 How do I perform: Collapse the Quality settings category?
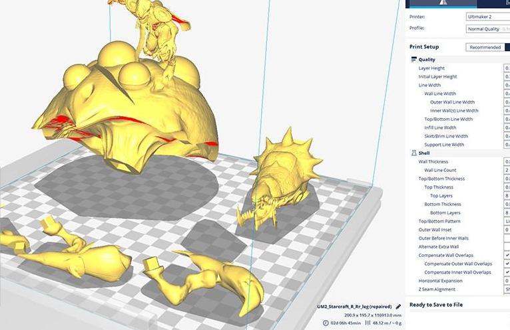(x=457, y=59)
